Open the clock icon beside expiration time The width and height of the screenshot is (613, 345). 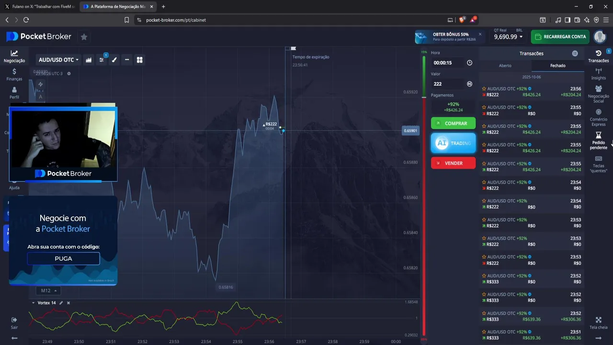pos(469,63)
